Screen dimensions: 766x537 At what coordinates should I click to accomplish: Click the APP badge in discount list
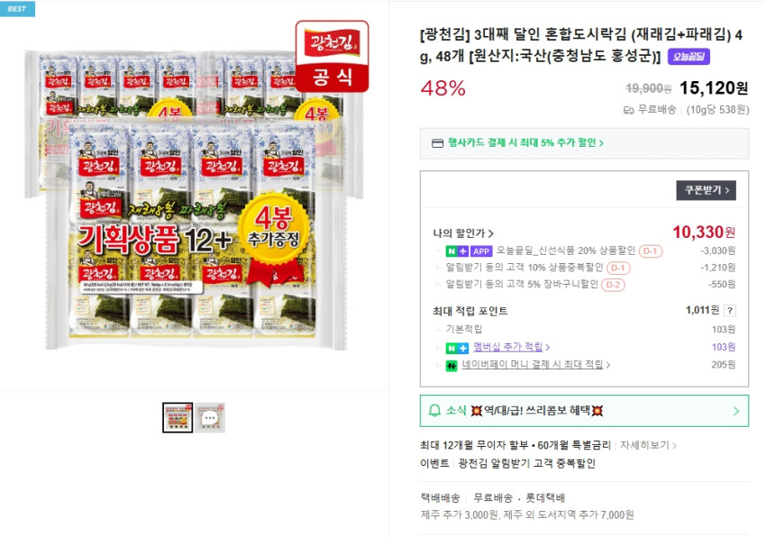(481, 251)
